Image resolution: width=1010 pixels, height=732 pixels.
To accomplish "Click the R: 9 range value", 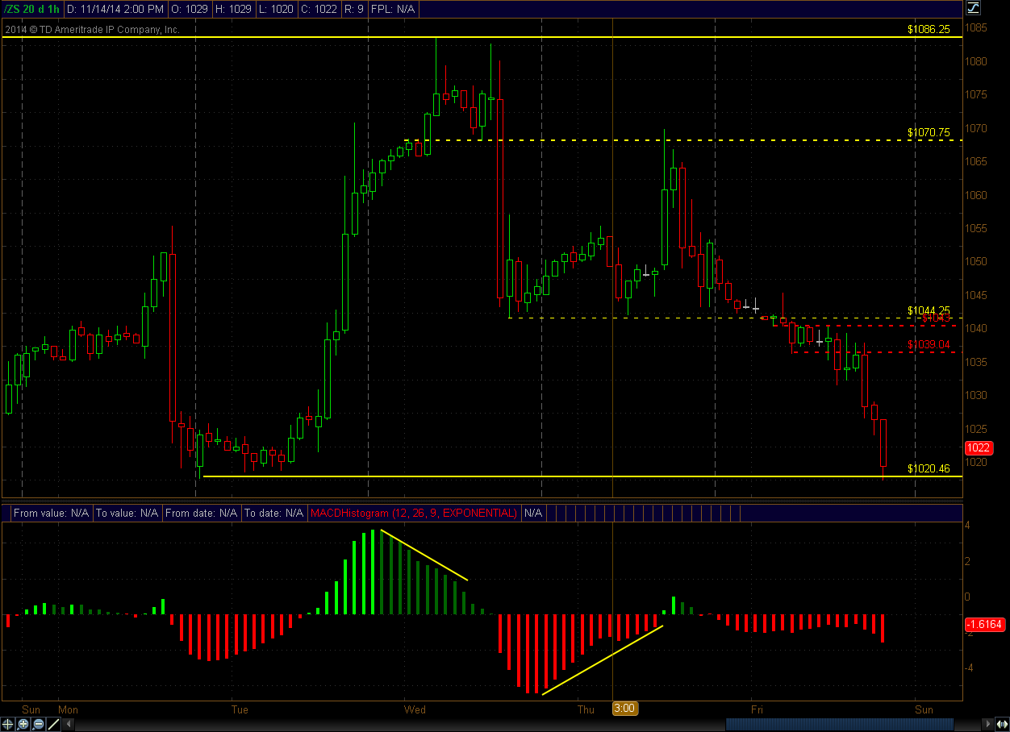I will [x=356, y=9].
